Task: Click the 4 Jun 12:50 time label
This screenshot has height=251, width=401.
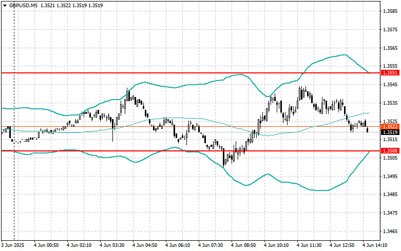Action: (342, 245)
